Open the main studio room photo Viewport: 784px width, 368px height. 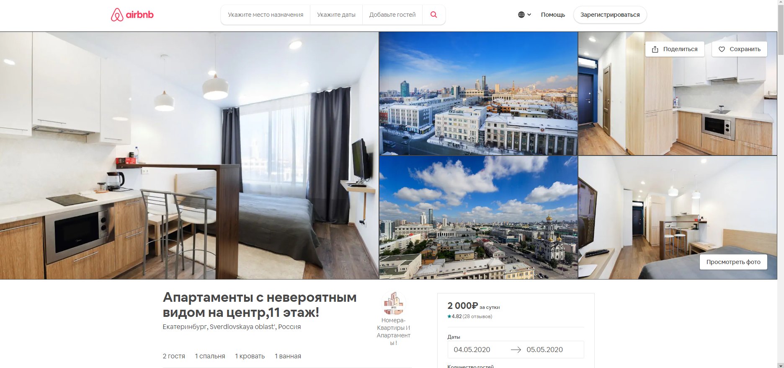189,155
